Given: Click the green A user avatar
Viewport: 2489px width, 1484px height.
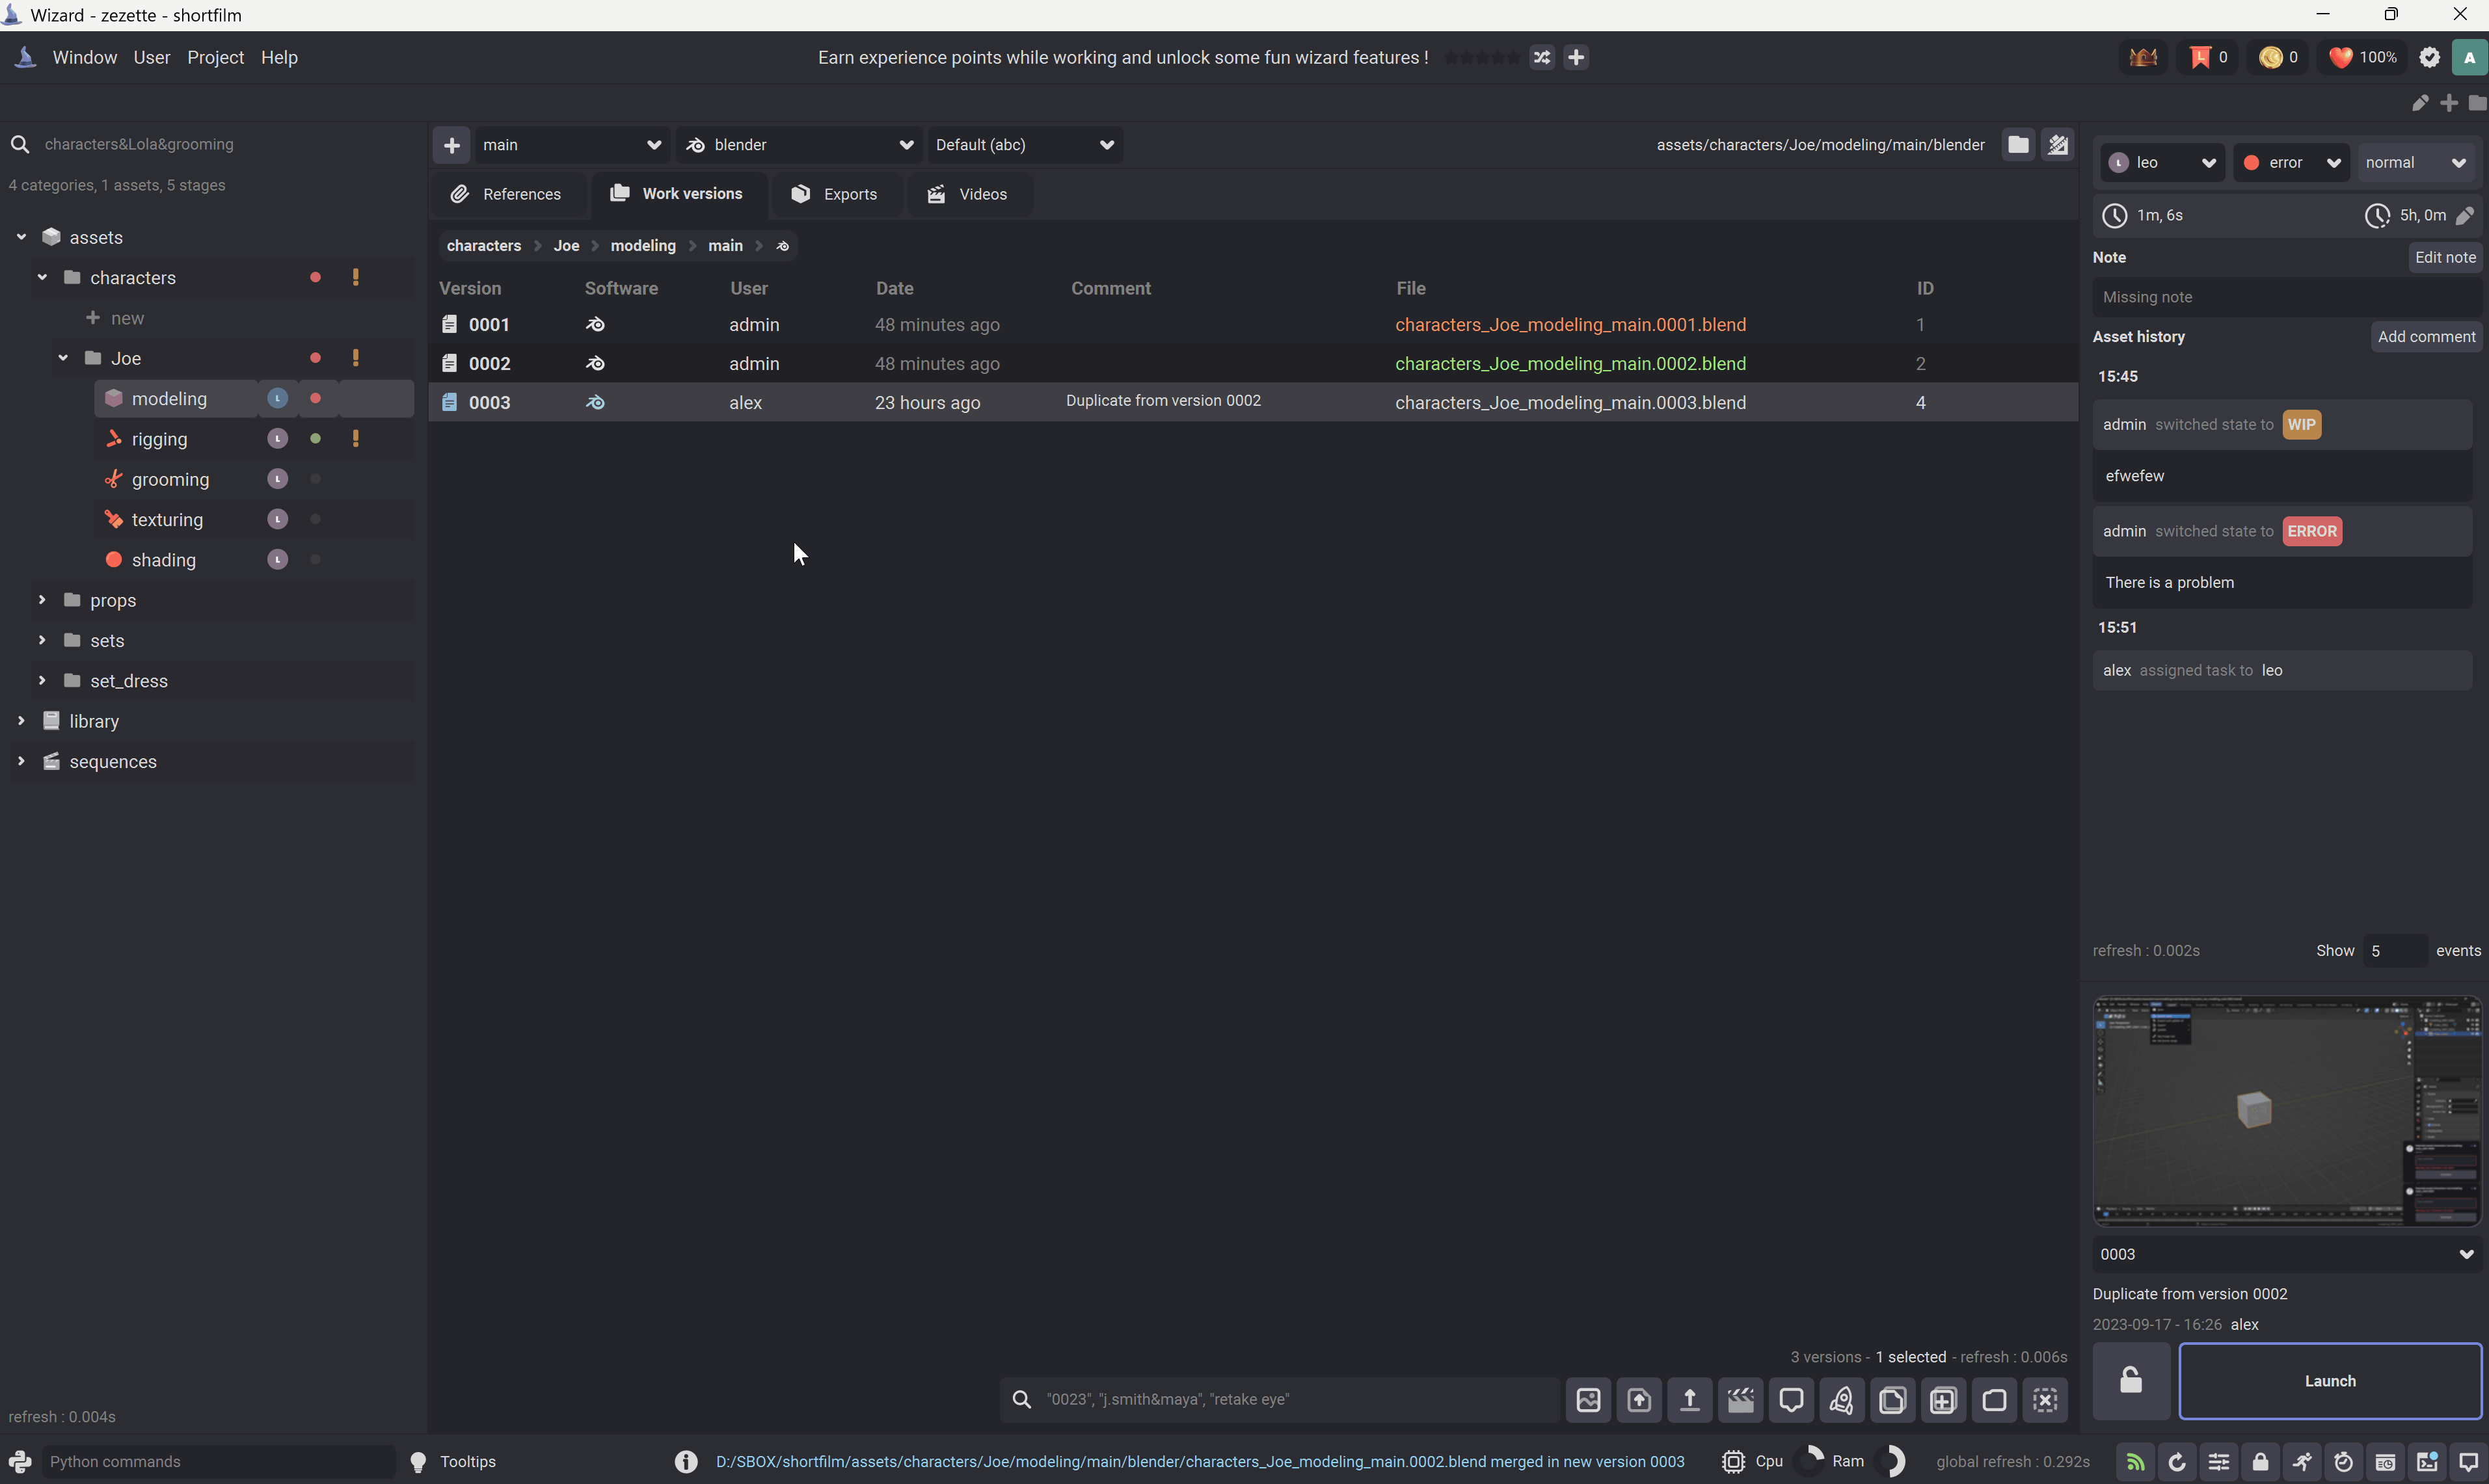Looking at the screenshot, I should coord(2469,58).
